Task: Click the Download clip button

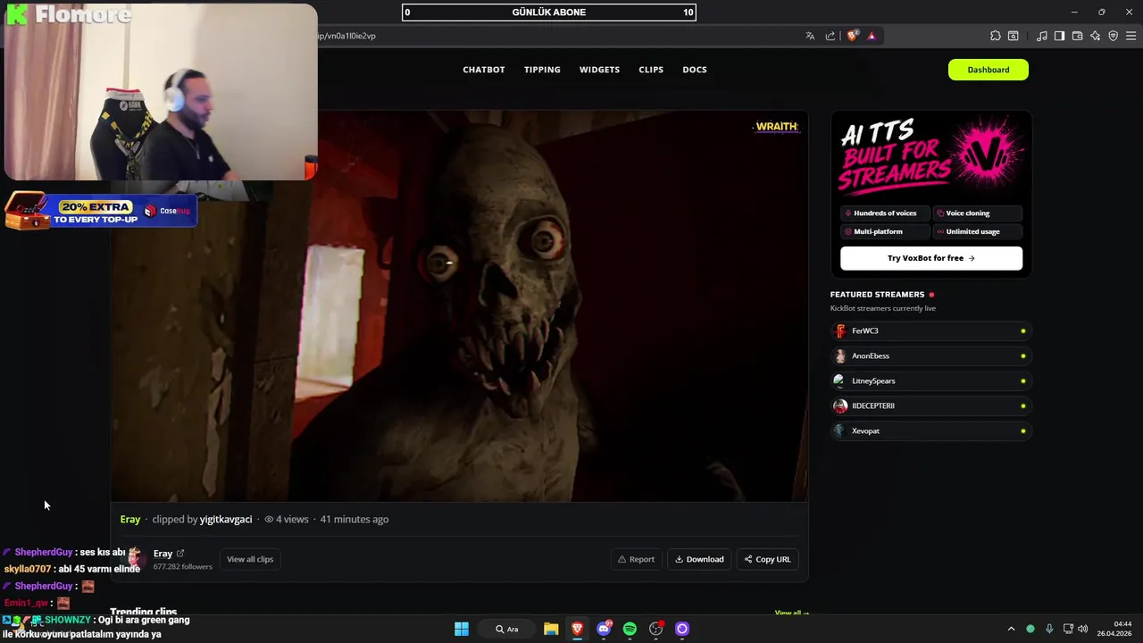Action: tap(699, 559)
